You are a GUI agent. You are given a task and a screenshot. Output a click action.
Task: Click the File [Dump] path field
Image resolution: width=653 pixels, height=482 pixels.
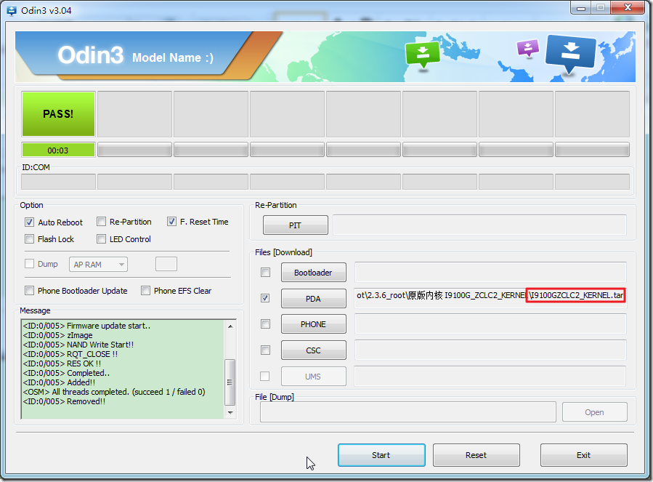click(x=408, y=412)
